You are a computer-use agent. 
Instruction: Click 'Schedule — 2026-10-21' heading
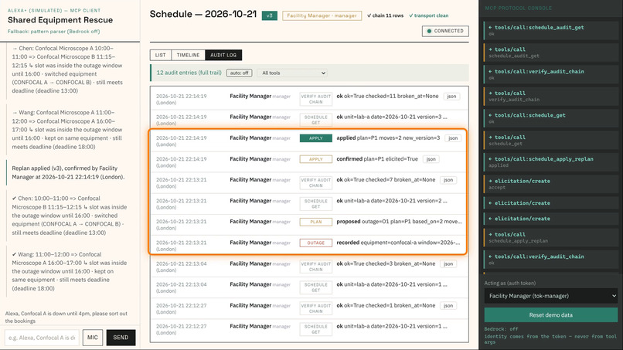(203, 14)
